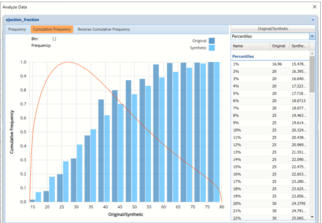Click the Percentiles group header row
The height and width of the screenshot is (223, 322).
(270, 56)
